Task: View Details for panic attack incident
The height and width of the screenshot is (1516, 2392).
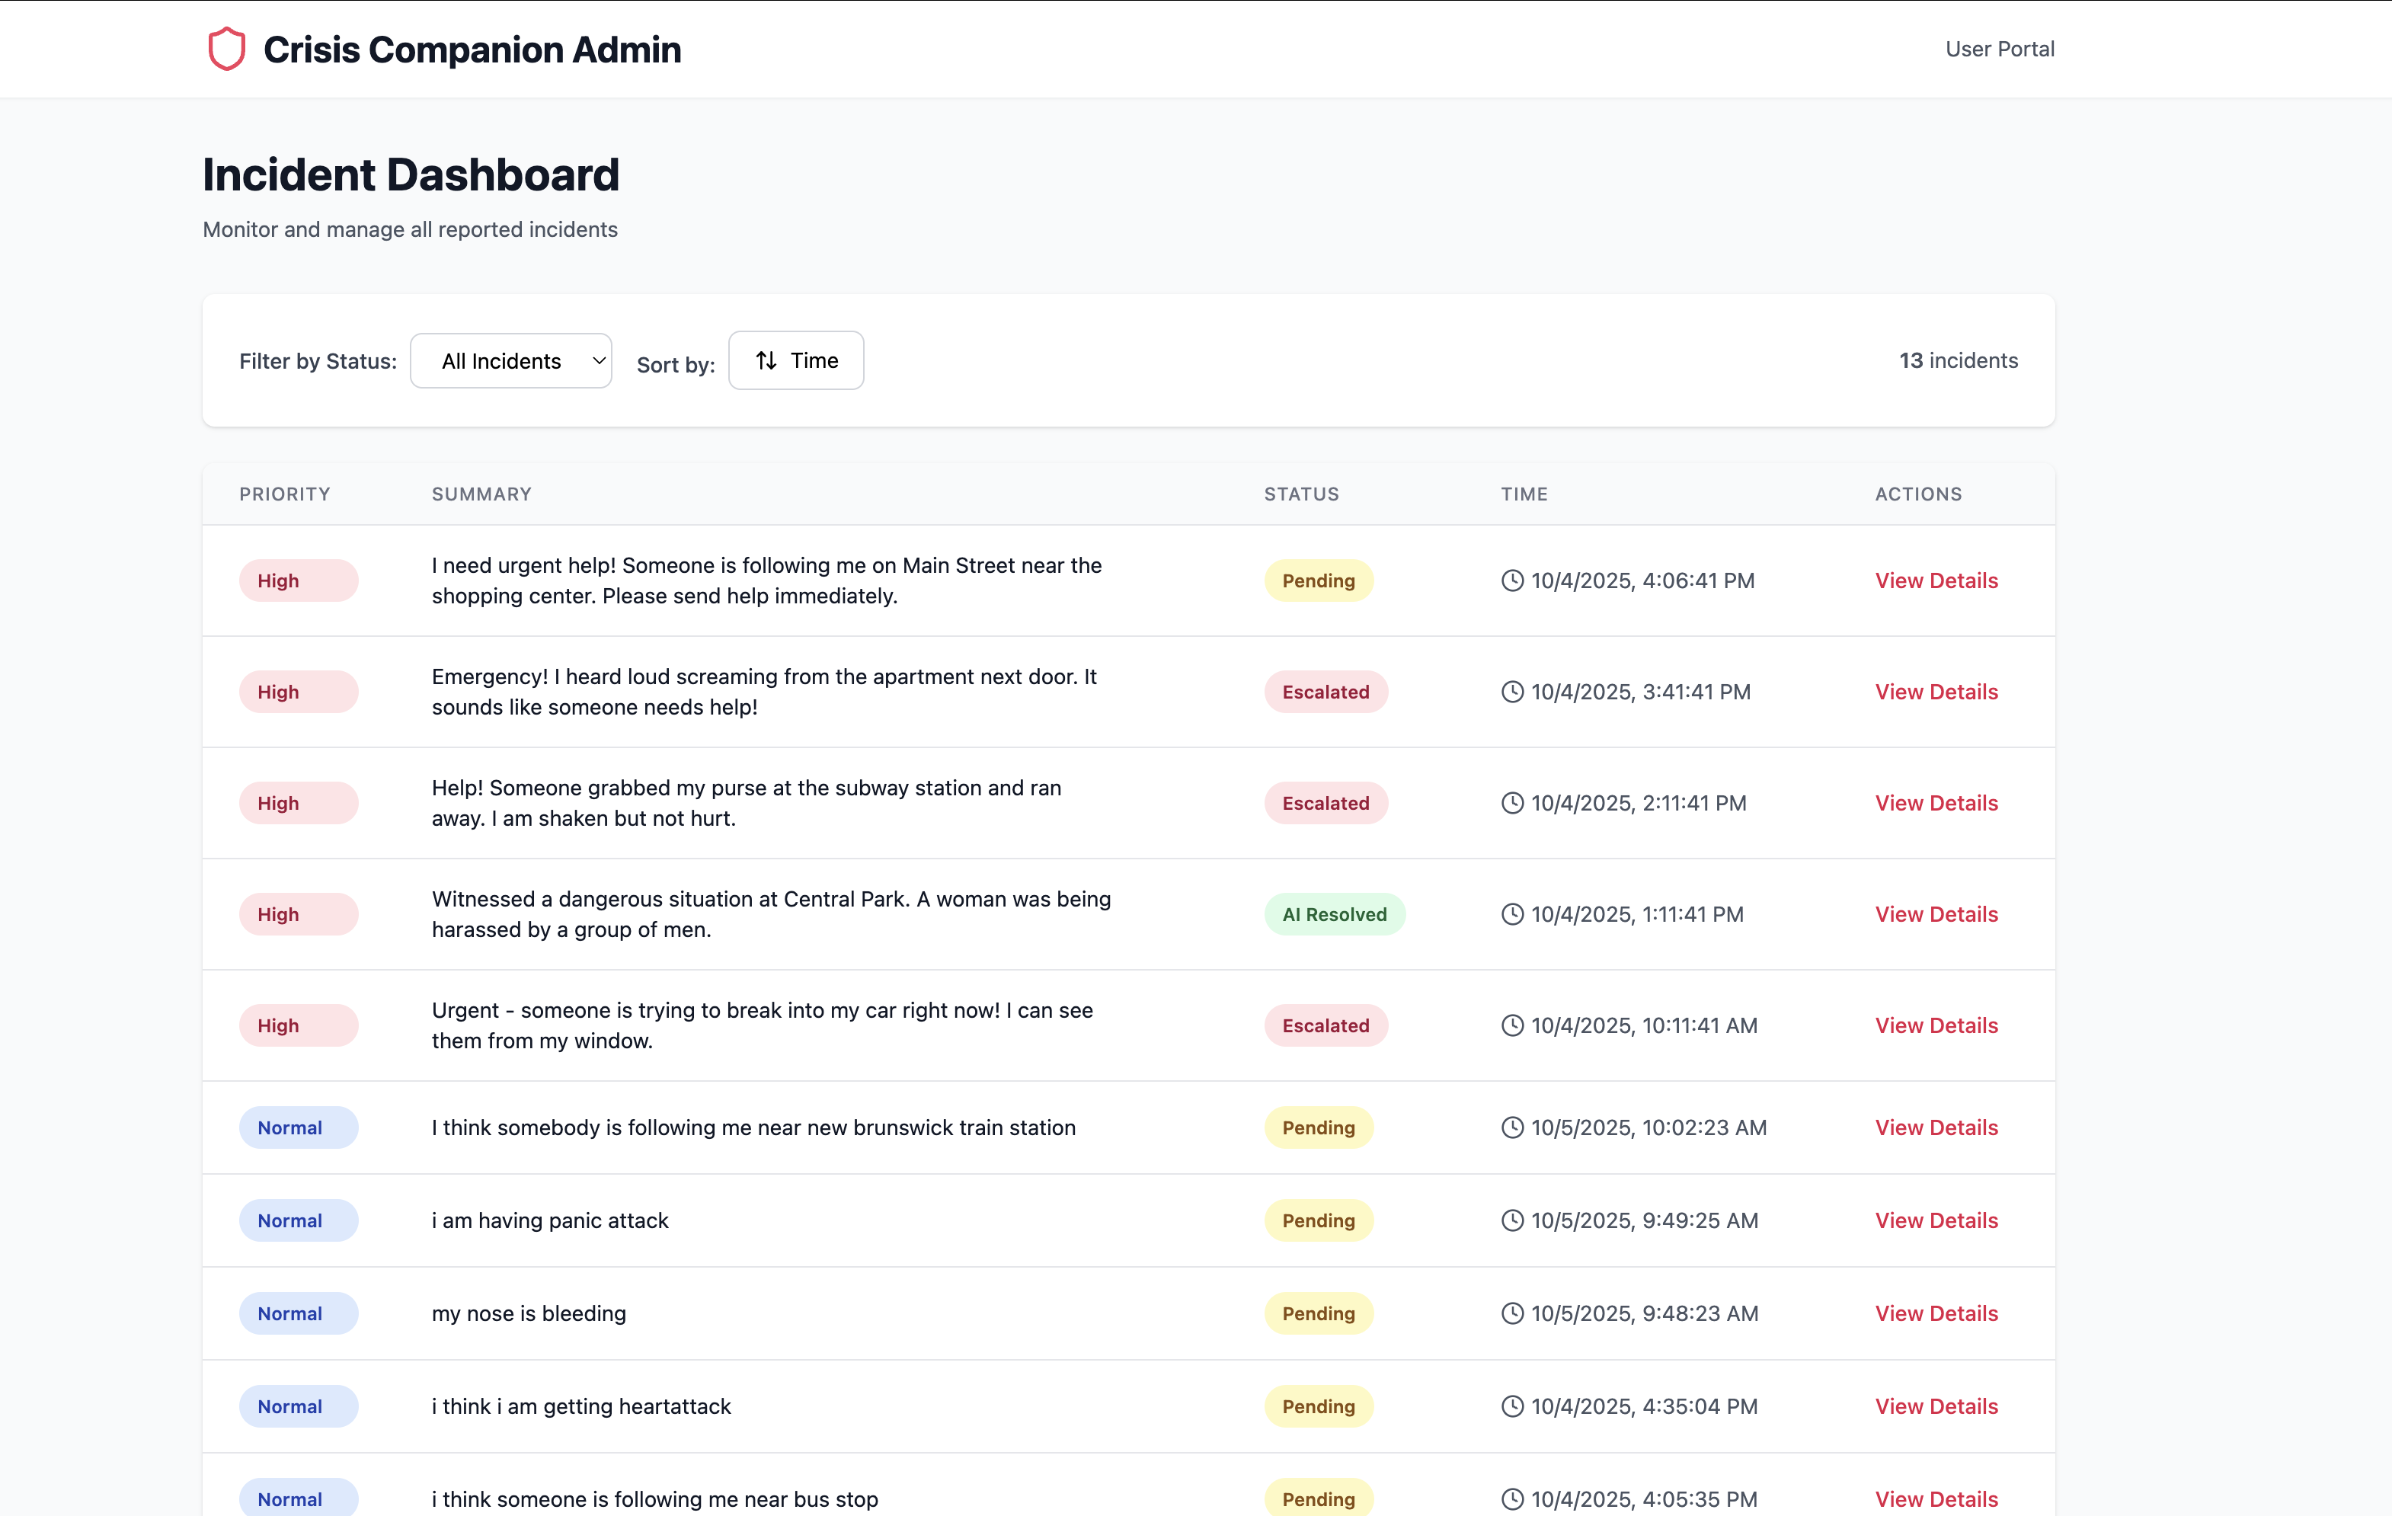Action: coord(1935,1221)
